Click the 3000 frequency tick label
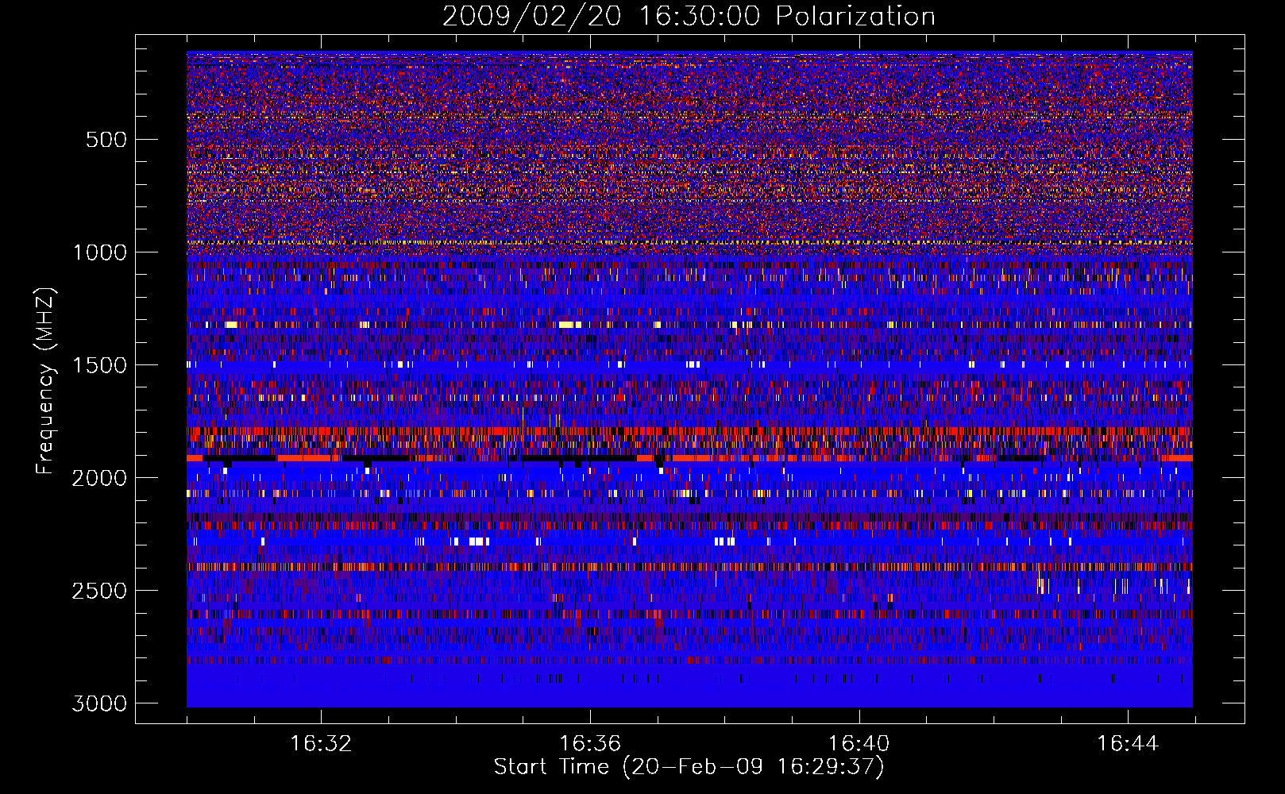This screenshot has width=1285, height=794. 99,703
